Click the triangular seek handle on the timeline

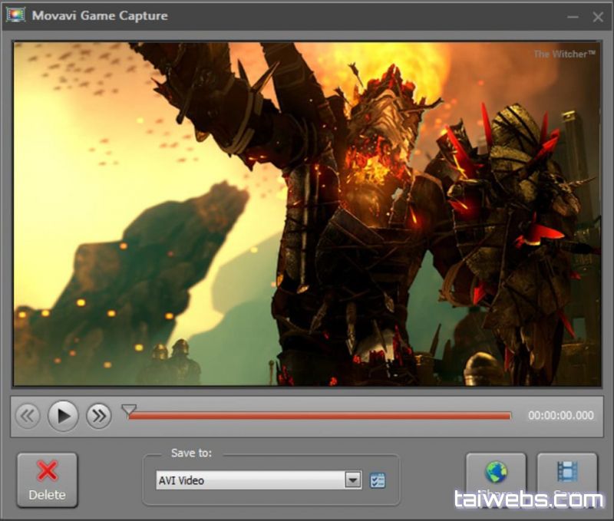tap(130, 410)
